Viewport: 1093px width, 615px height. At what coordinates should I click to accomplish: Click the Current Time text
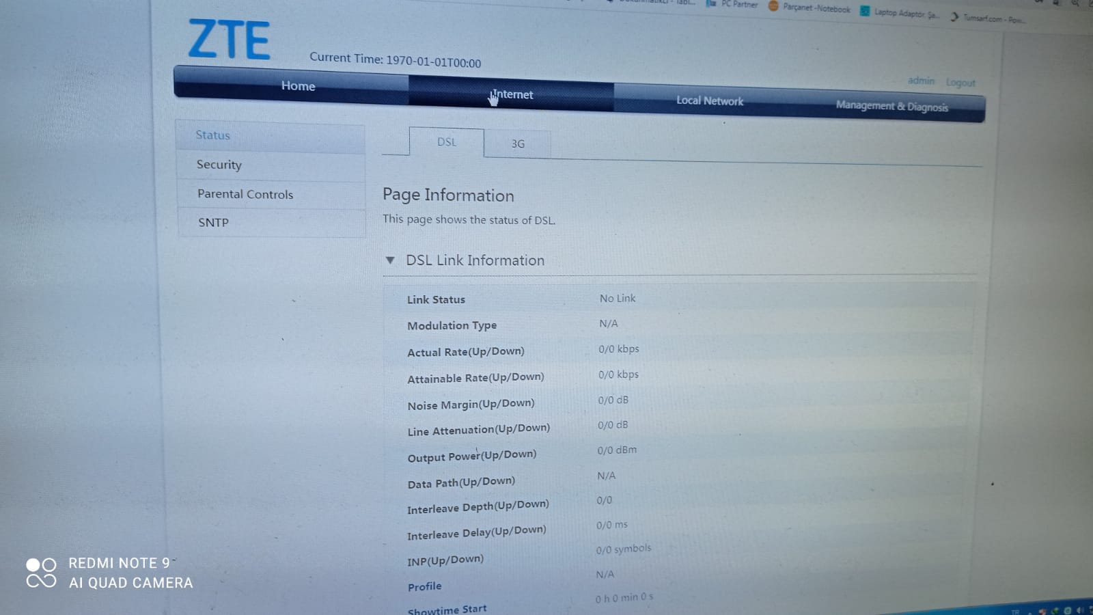coord(395,60)
